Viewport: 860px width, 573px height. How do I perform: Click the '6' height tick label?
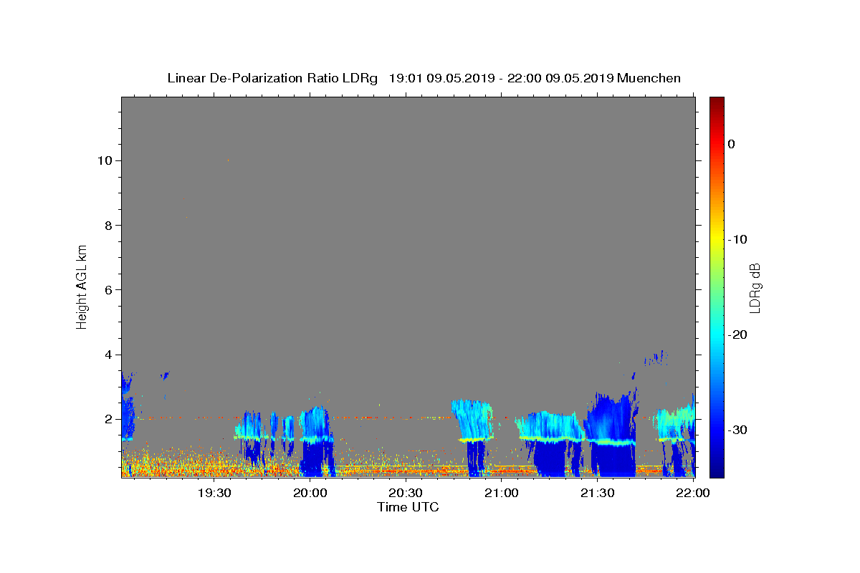coord(109,289)
